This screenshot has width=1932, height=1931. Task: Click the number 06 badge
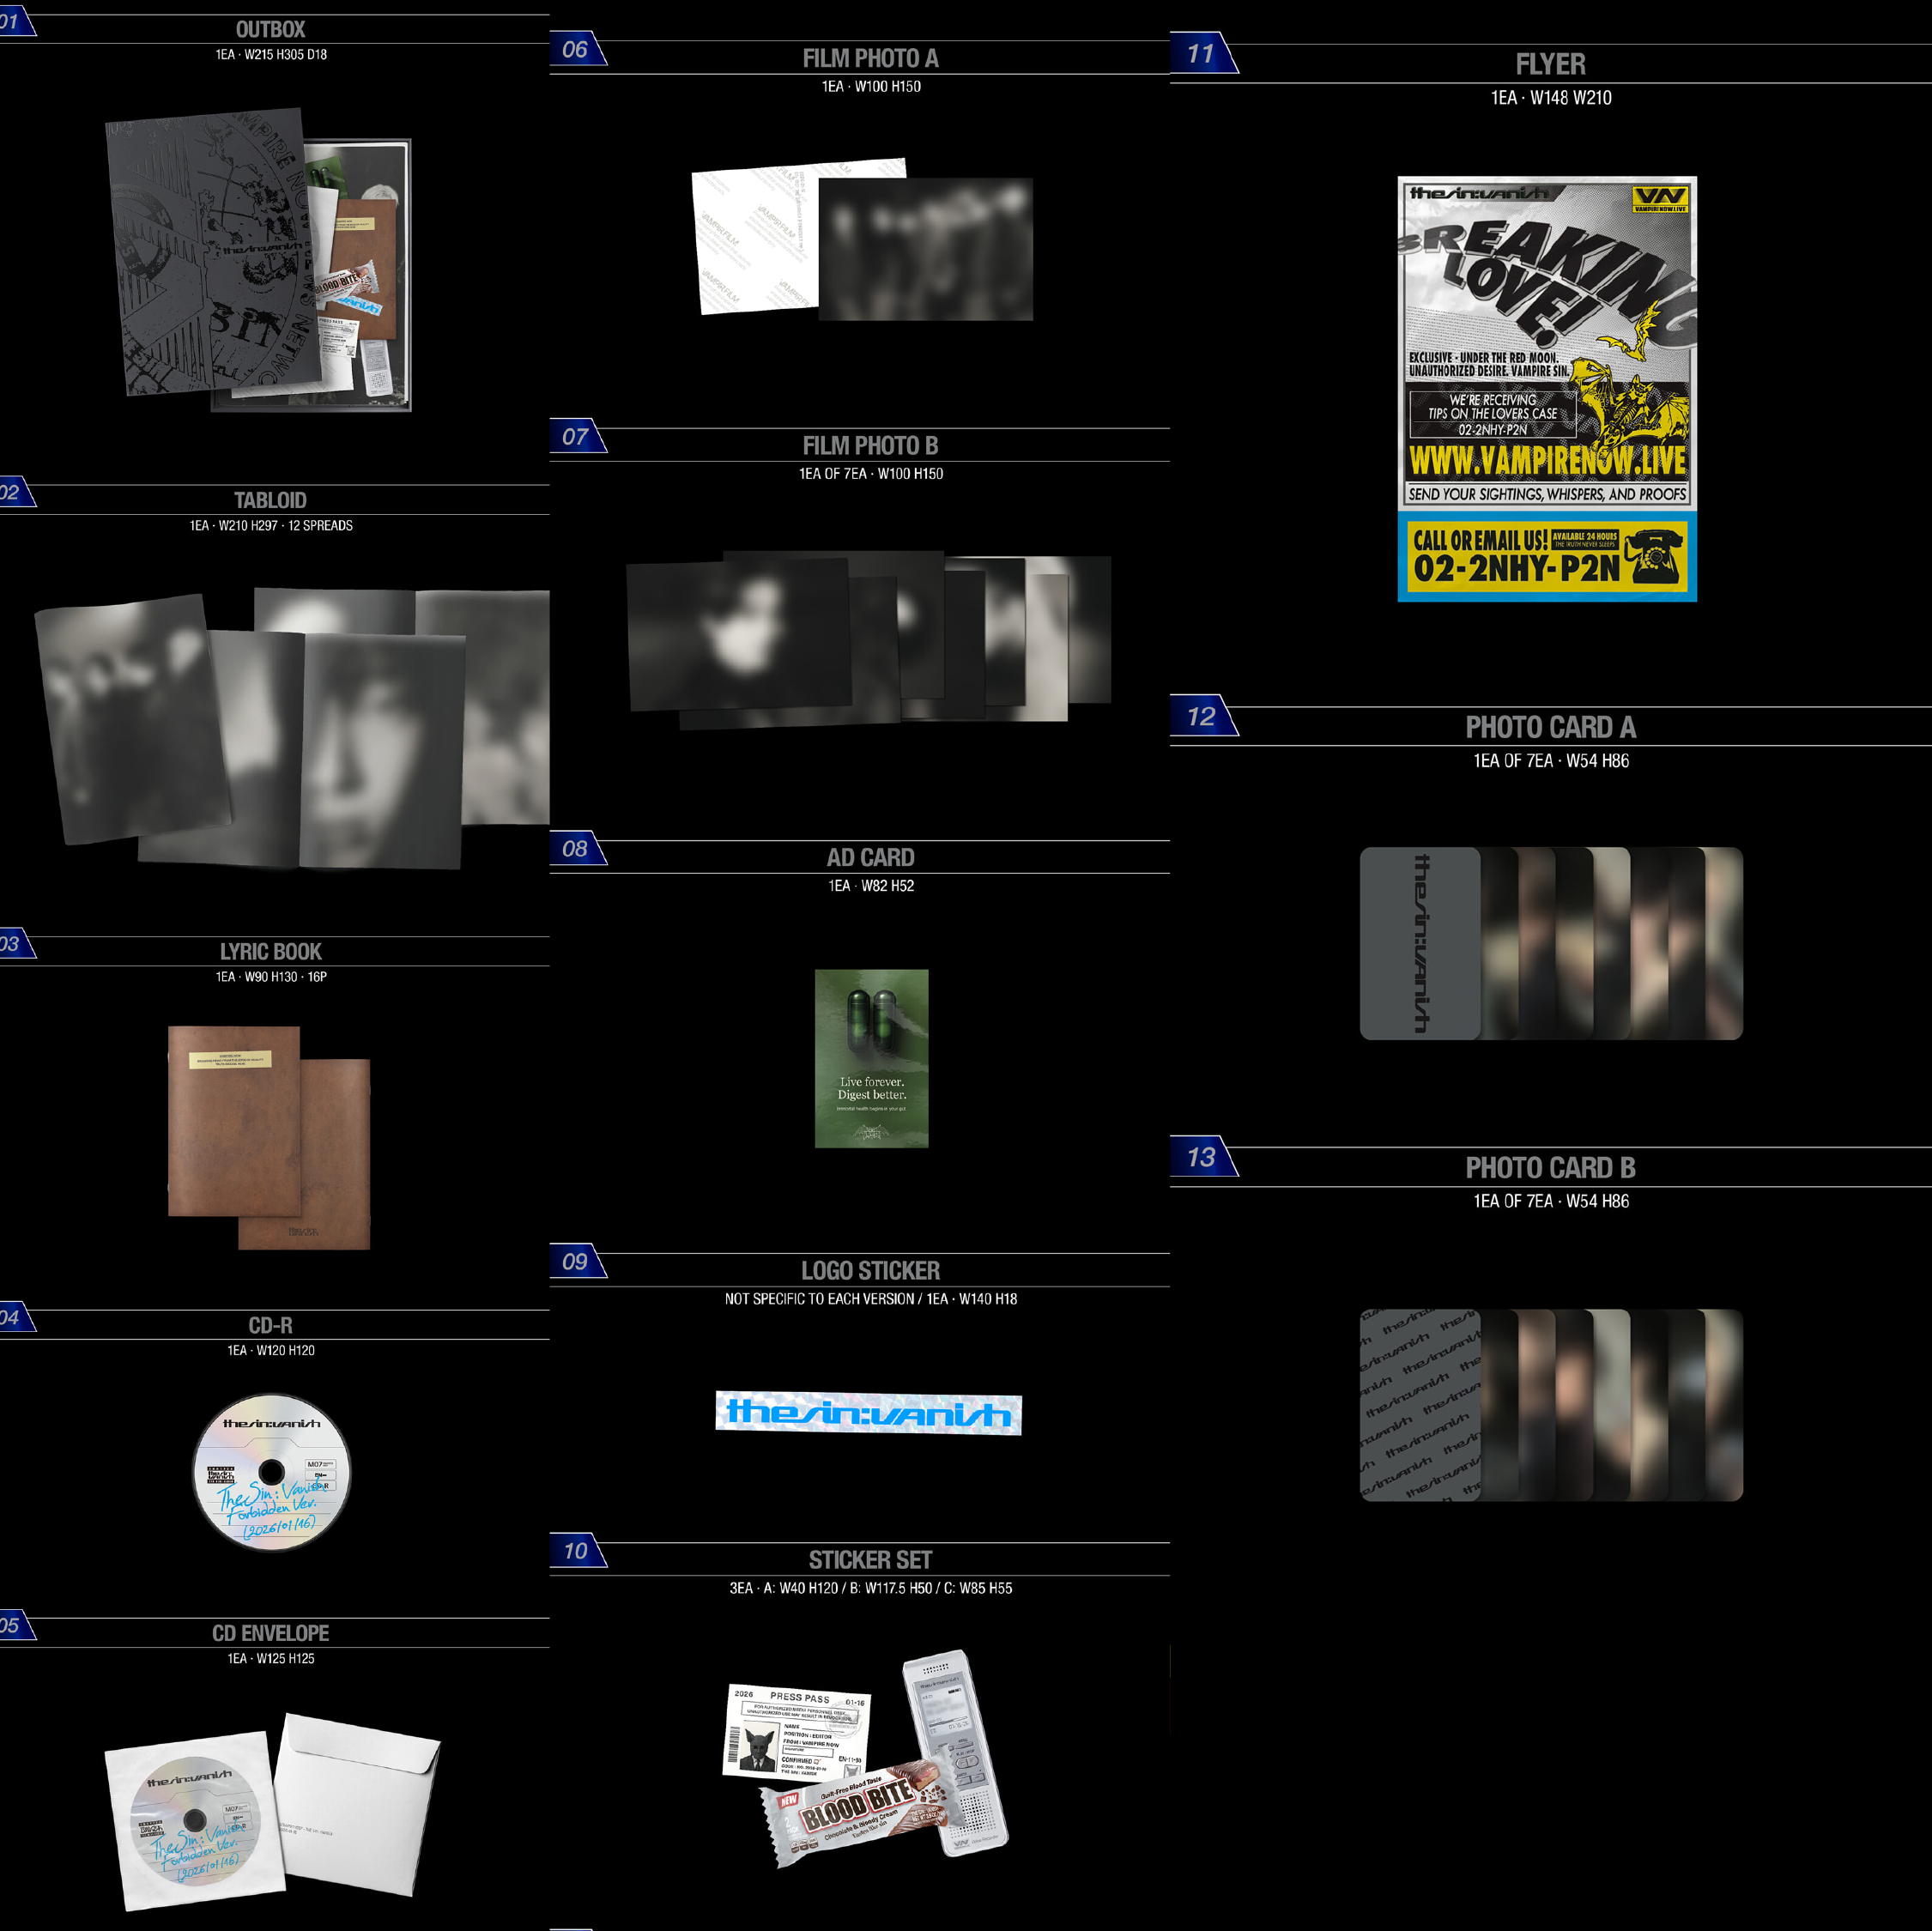tap(575, 49)
